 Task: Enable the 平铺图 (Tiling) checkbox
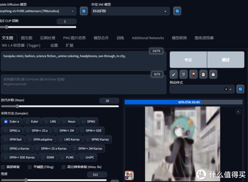[30, 167]
